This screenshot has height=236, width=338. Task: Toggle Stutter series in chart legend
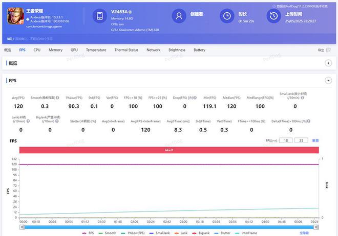coord(222,233)
